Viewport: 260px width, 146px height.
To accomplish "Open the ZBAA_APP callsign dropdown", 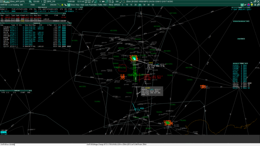I will tap(19, 2).
